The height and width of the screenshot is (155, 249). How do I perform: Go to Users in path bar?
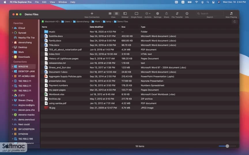click(66, 22)
